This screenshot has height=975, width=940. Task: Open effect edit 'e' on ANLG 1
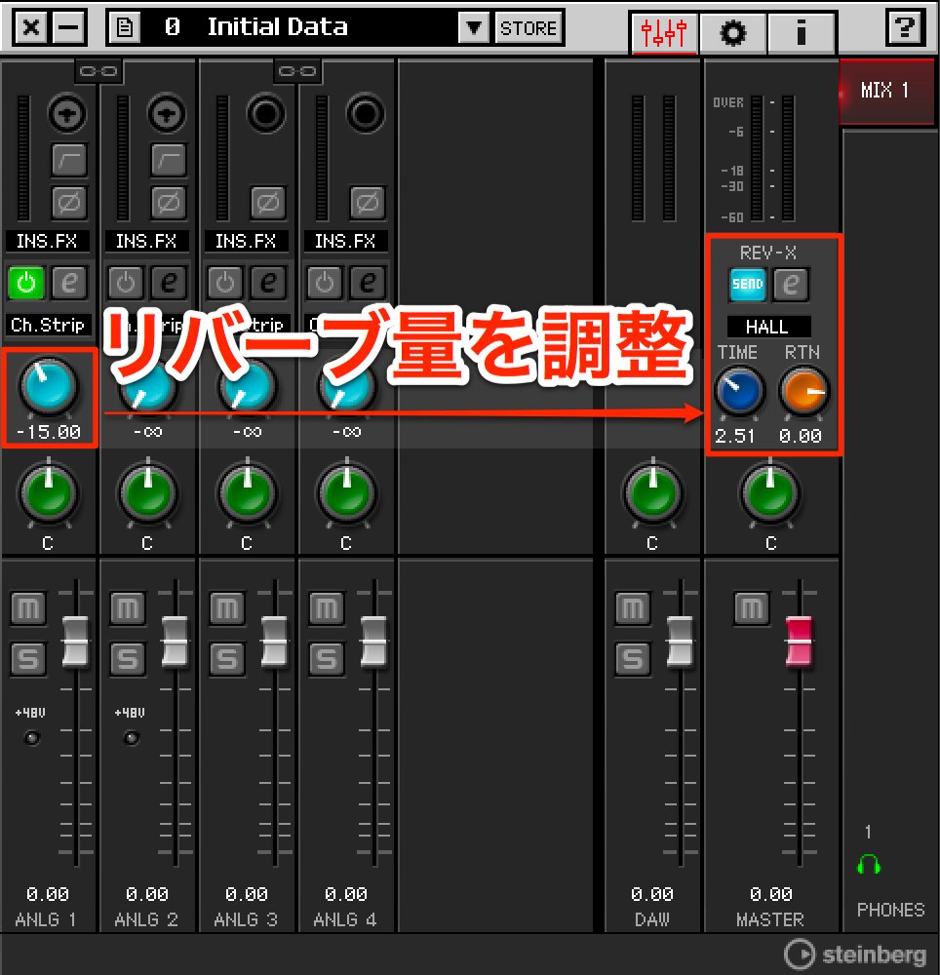tap(69, 283)
